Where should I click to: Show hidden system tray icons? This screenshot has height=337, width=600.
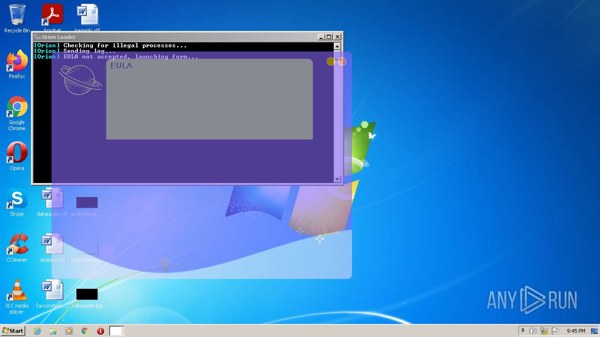(x=523, y=331)
